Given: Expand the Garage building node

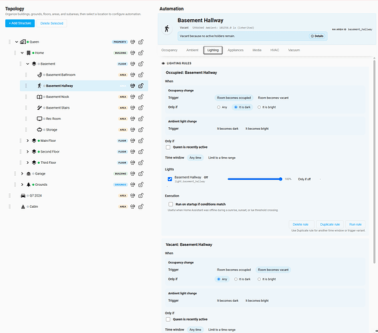Looking at the screenshot, I should (22, 174).
